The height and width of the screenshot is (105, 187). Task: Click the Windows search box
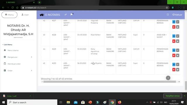[x=32, y=102]
